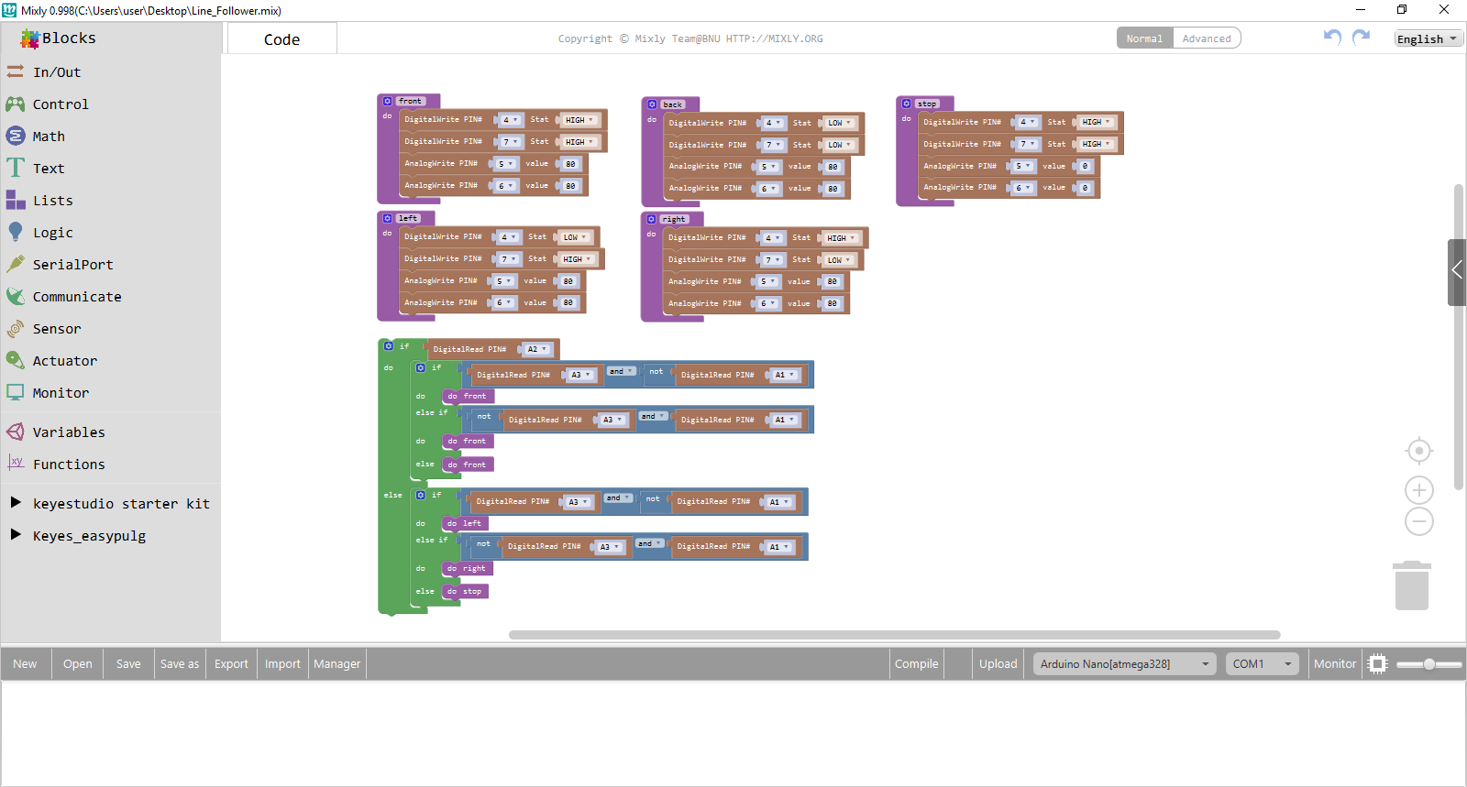This screenshot has height=787, width=1467.
Task: Click the Compile button
Action: tap(916, 664)
